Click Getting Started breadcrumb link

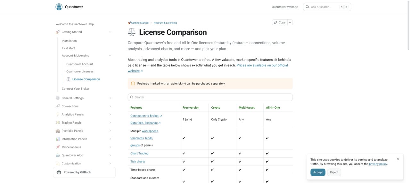tap(140, 23)
